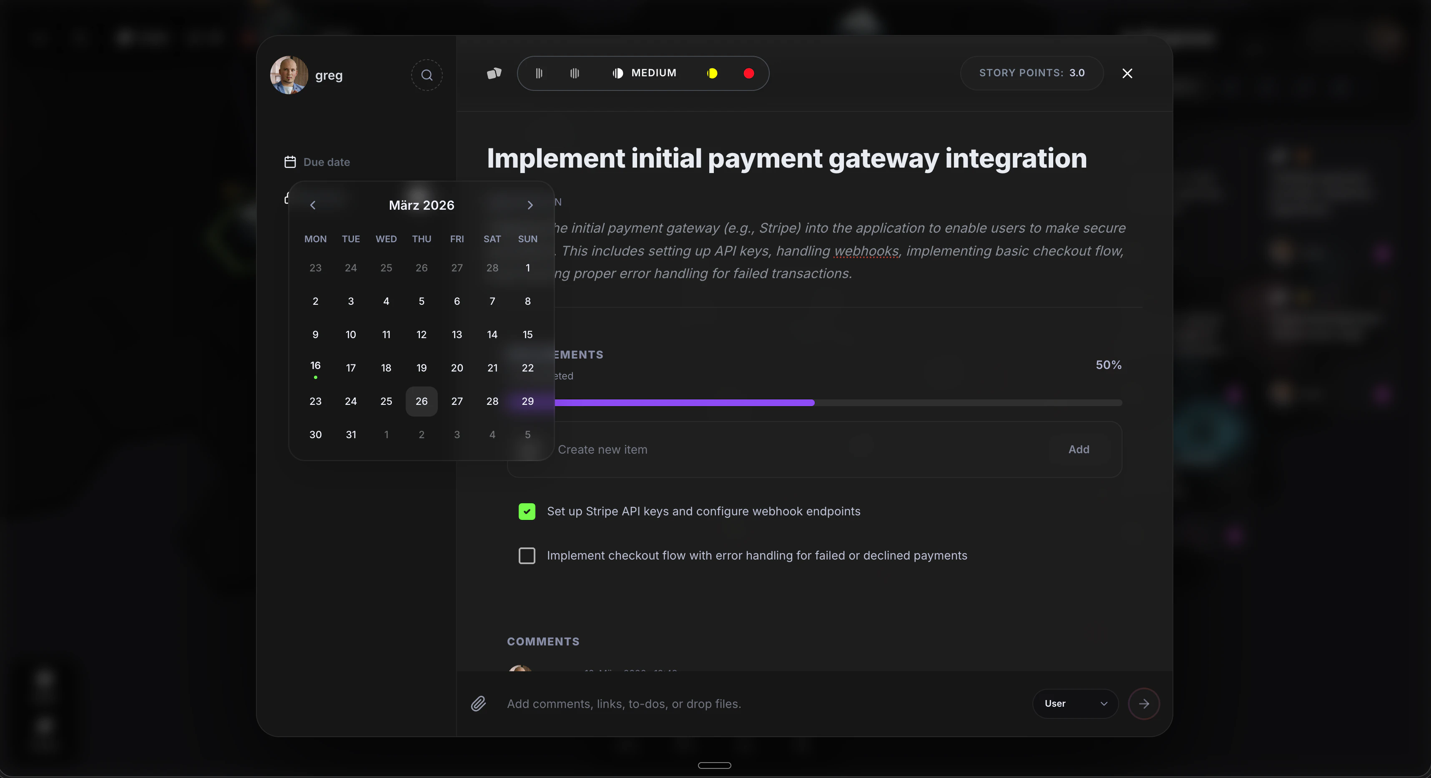Click the send comment arrow button
The height and width of the screenshot is (778, 1431).
(1143, 704)
